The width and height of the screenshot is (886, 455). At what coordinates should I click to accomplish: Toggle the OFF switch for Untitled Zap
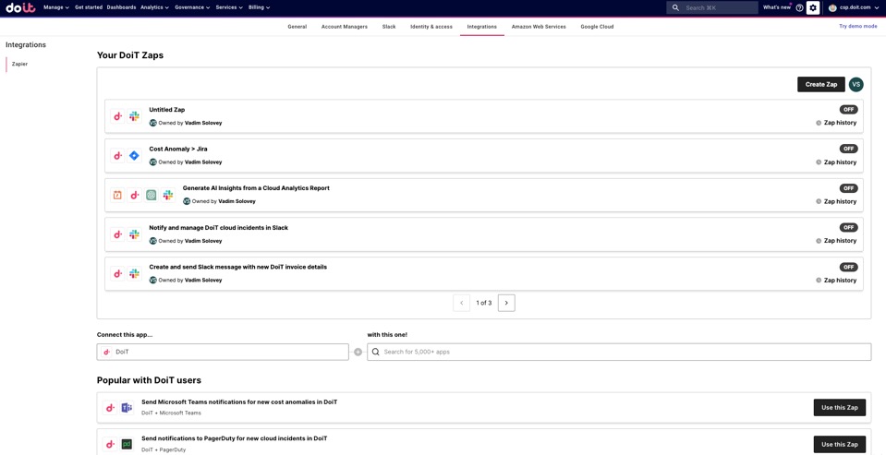(x=847, y=109)
